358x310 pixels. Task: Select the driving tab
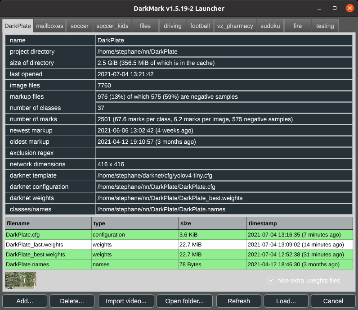(172, 26)
